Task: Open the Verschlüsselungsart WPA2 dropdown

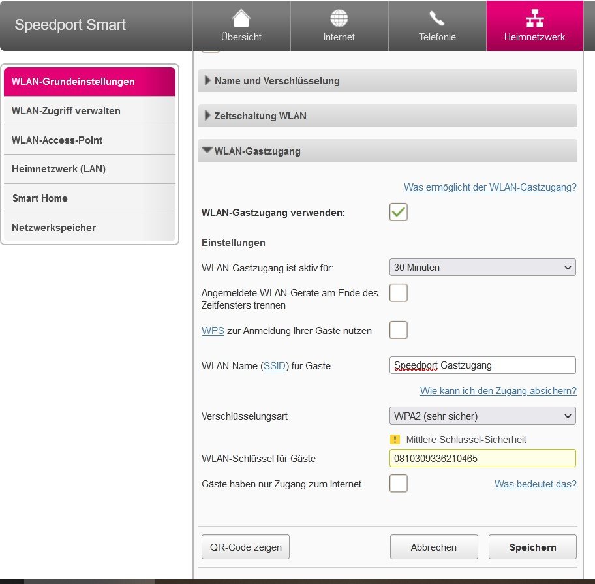Action: 482,416
